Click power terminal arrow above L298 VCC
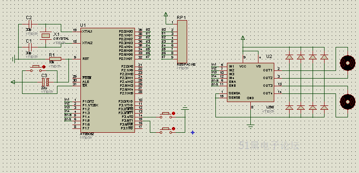359x173 pixels. pos(243,38)
